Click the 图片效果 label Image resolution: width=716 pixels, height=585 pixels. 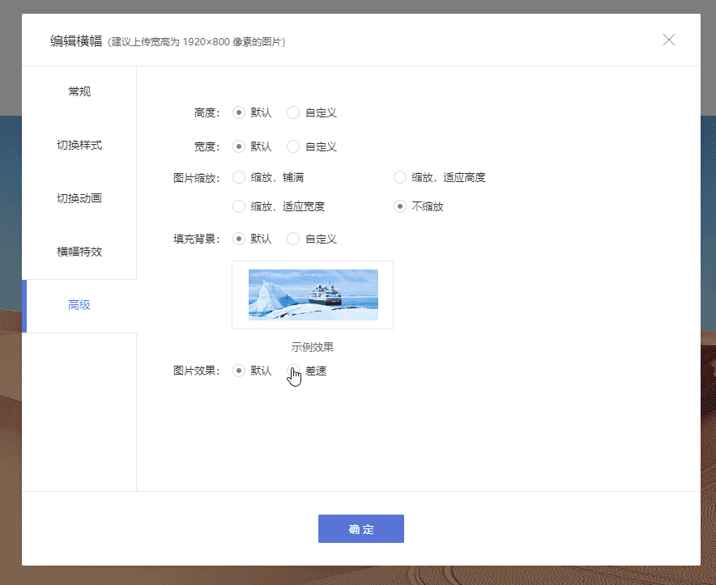196,371
